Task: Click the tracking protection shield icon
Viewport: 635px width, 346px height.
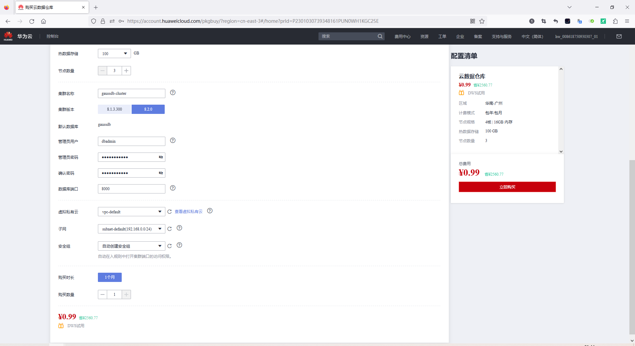Action: tap(94, 21)
